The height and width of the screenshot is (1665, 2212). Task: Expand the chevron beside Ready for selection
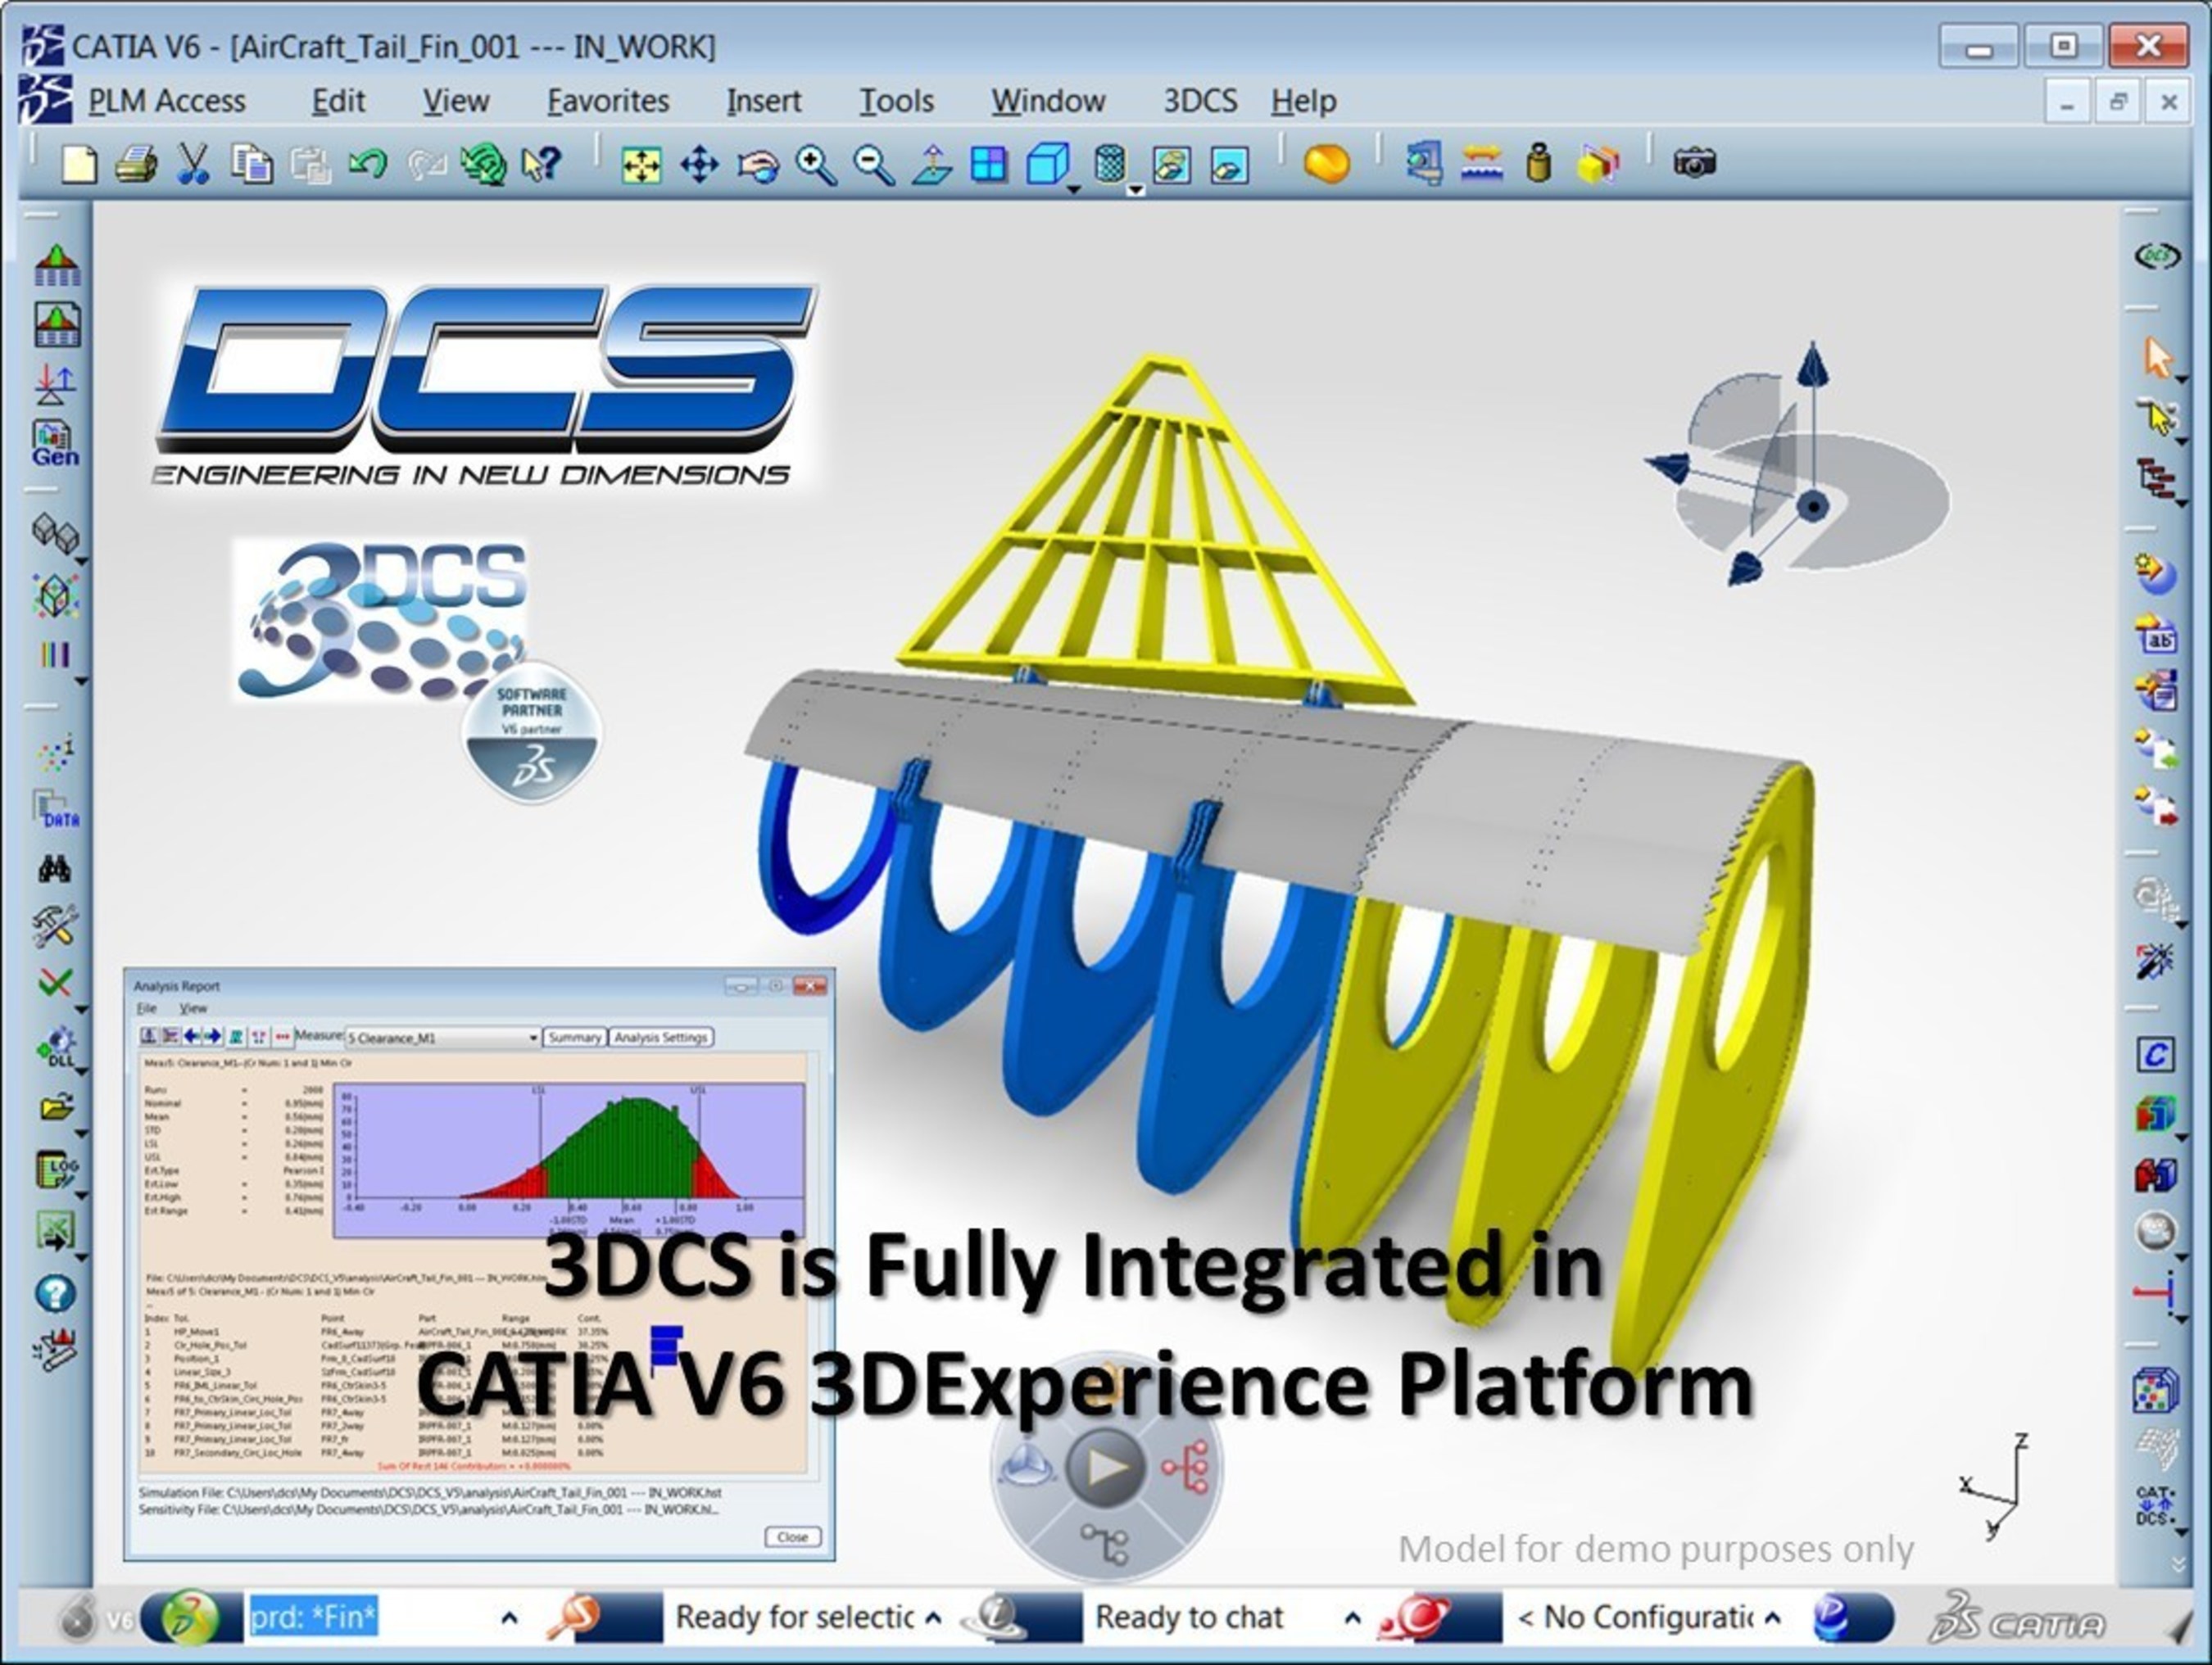tap(933, 1617)
